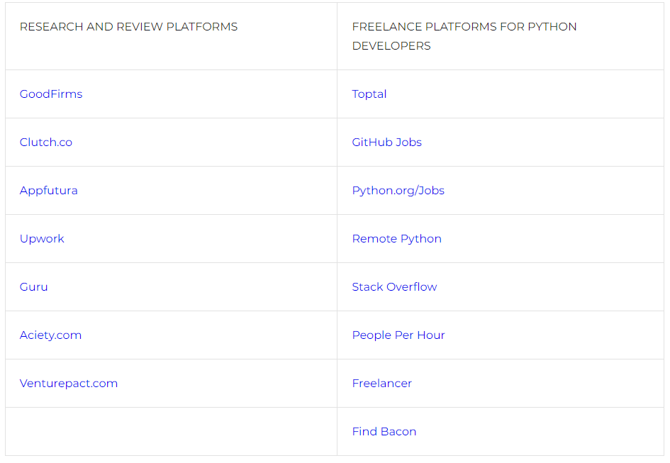This screenshot has width=670, height=463.
Task: Click the Freelancer link
Action: coord(382,384)
